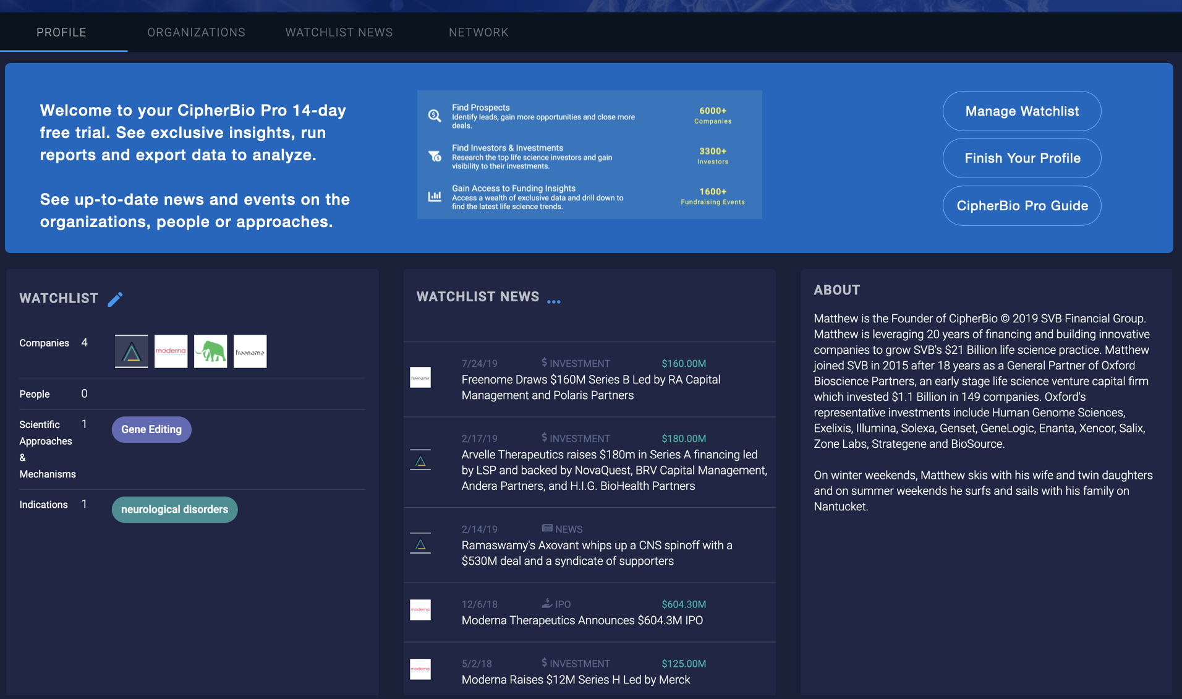1182x699 pixels.
Task: Click Arvelle logo beside the 2/17/19 news item
Action: 420,460
